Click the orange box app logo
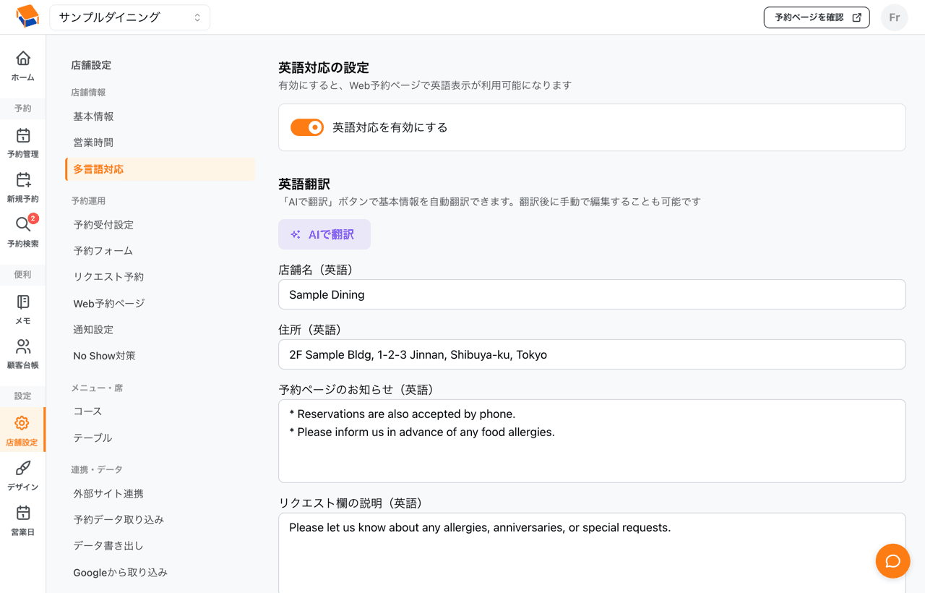This screenshot has height=593, width=925. point(27,17)
